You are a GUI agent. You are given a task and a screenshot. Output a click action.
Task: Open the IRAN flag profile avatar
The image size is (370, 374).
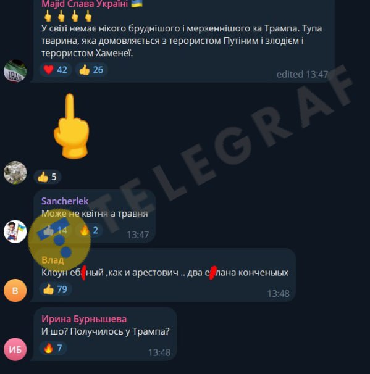pyautogui.click(x=15, y=71)
